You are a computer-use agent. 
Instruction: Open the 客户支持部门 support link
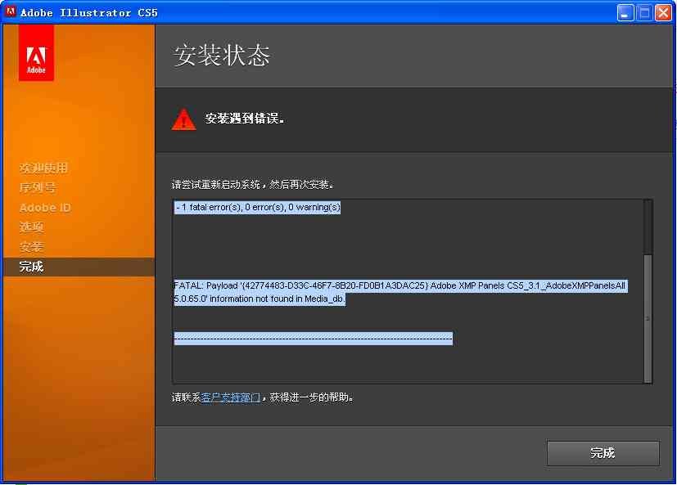231,397
